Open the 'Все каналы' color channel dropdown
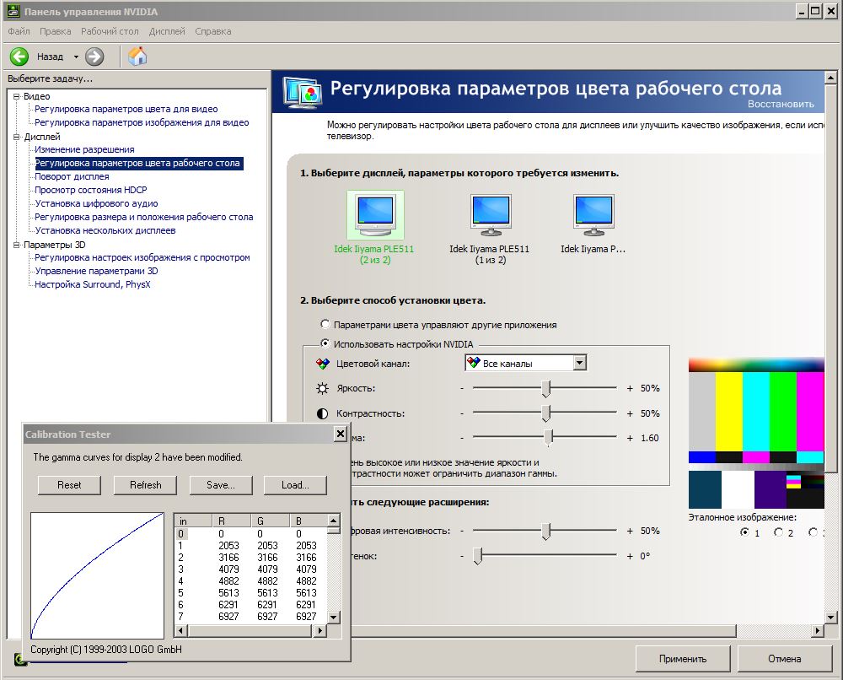The height and width of the screenshot is (680, 843). pyautogui.click(x=578, y=363)
